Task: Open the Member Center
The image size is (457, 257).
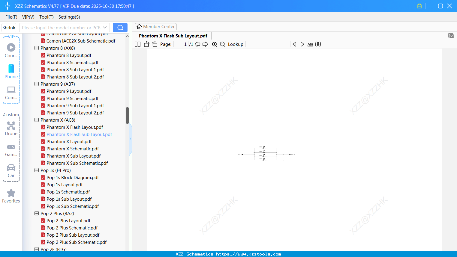Action: click(155, 26)
